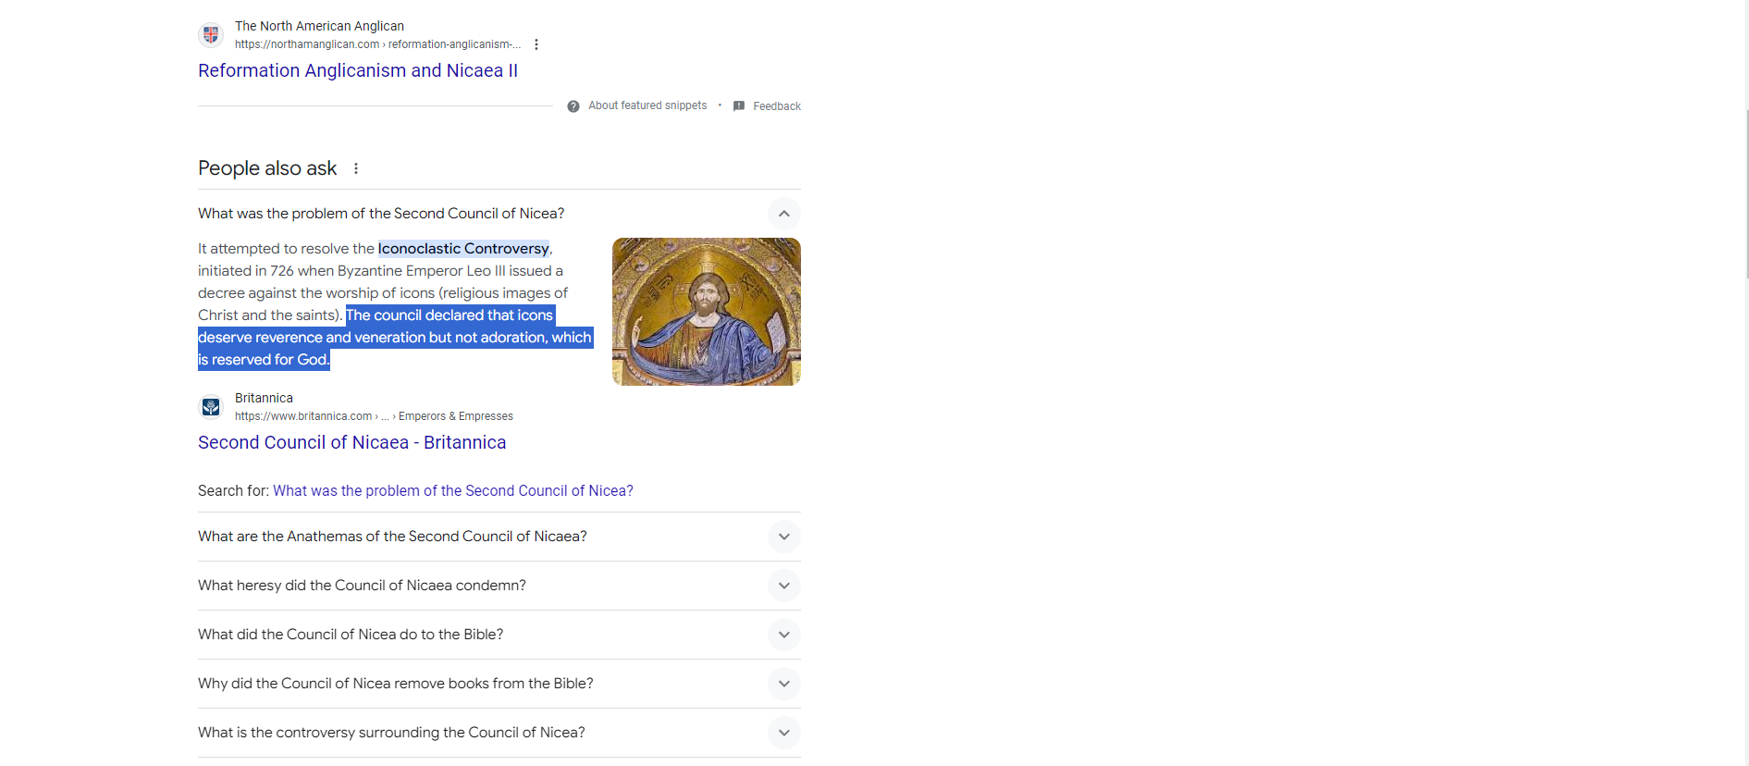Screen dimensions: 1749x766
Task: Expand Why did Council remove books question
Action: click(x=783, y=684)
